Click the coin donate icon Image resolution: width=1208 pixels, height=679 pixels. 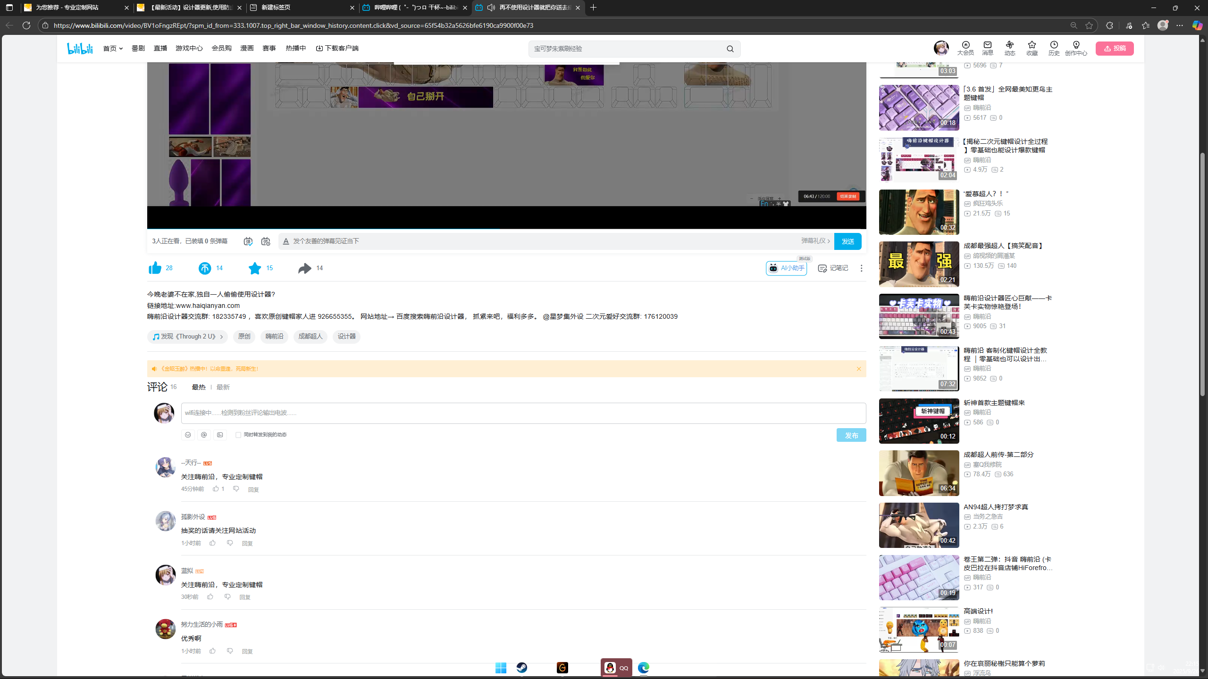tap(205, 268)
